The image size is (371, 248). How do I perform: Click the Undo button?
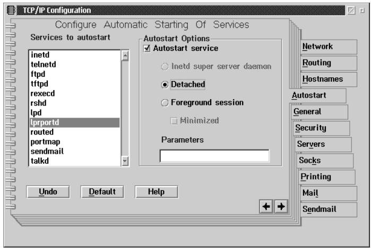click(x=48, y=192)
